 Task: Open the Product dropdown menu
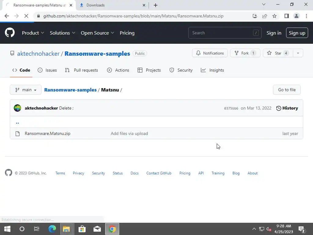click(33, 33)
